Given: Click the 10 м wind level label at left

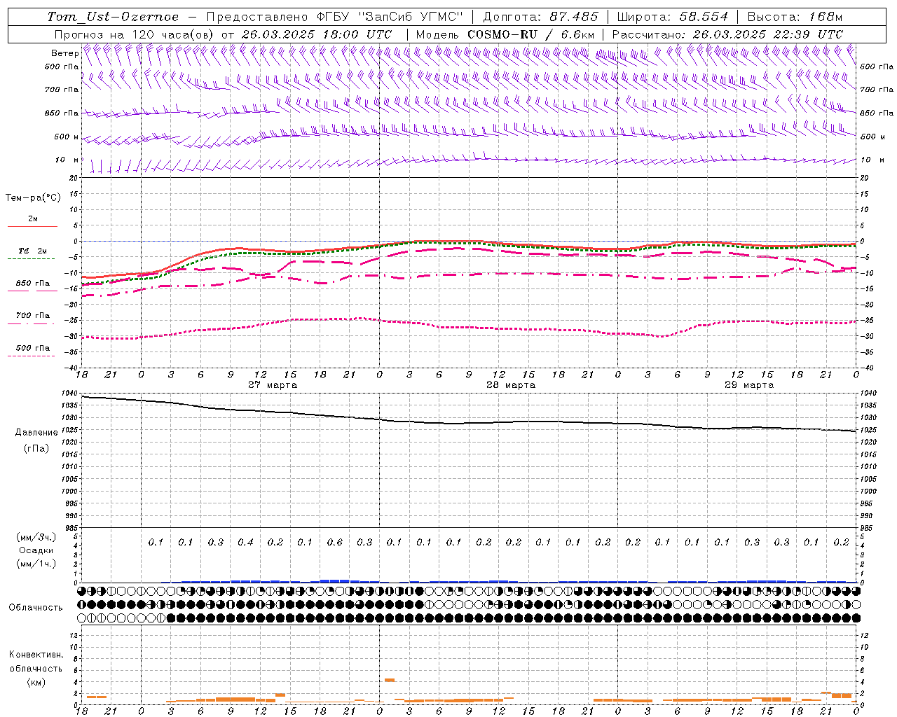Looking at the screenshot, I should [x=67, y=160].
